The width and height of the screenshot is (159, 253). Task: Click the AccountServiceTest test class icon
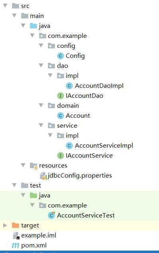coord(51,215)
